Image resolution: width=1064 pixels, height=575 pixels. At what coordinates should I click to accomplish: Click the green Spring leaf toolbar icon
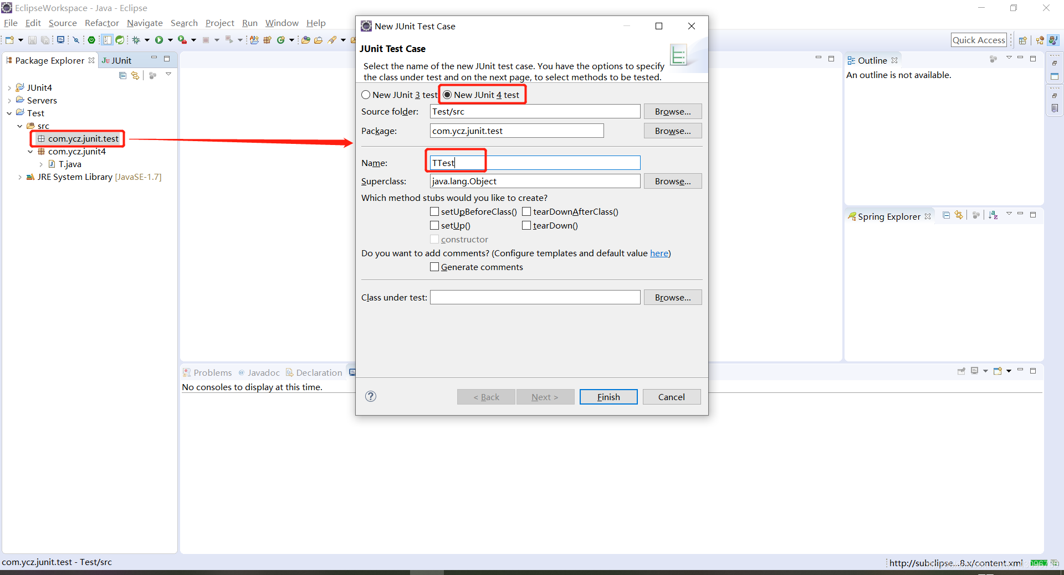(x=120, y=40)
